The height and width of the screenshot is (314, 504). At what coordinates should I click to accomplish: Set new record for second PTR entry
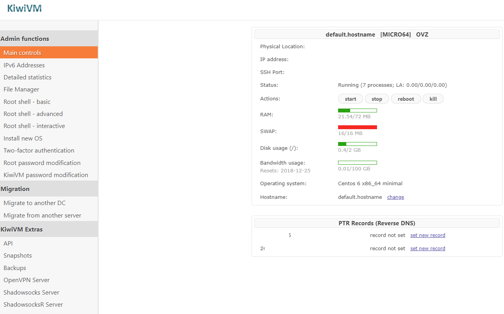(x=428, y=249)
